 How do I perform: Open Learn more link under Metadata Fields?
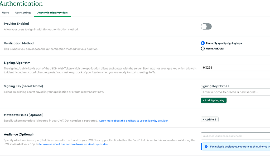(133, 121)
